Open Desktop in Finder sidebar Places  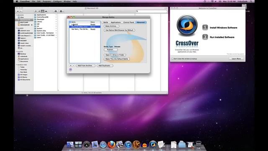[x=23, y=54]
